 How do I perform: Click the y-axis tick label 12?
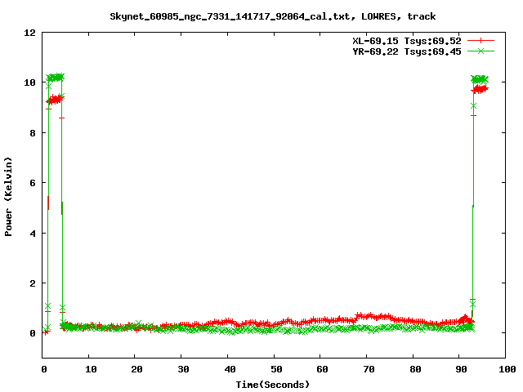coord(30,33)
